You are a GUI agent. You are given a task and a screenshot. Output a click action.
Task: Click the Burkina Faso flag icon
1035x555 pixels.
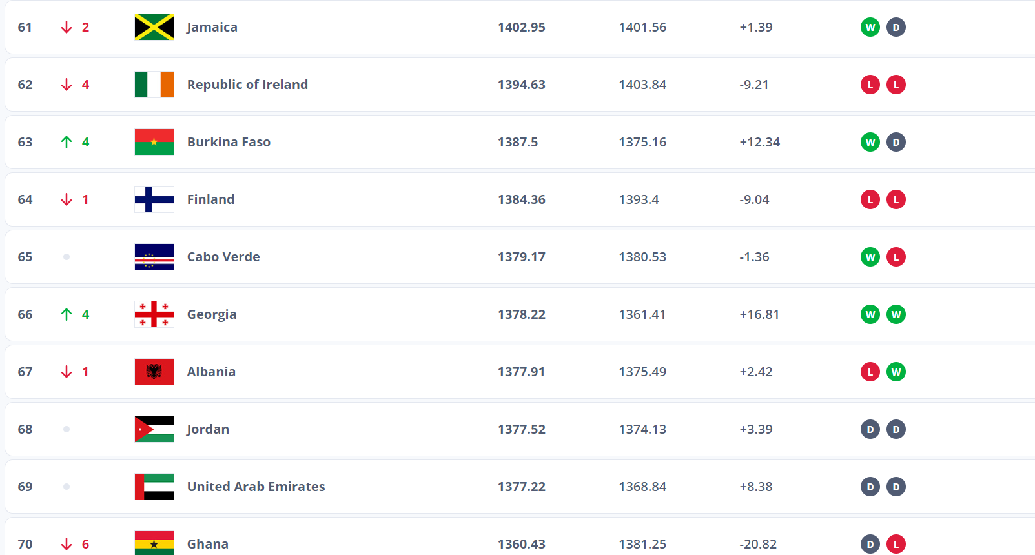(x=154, y=142)
